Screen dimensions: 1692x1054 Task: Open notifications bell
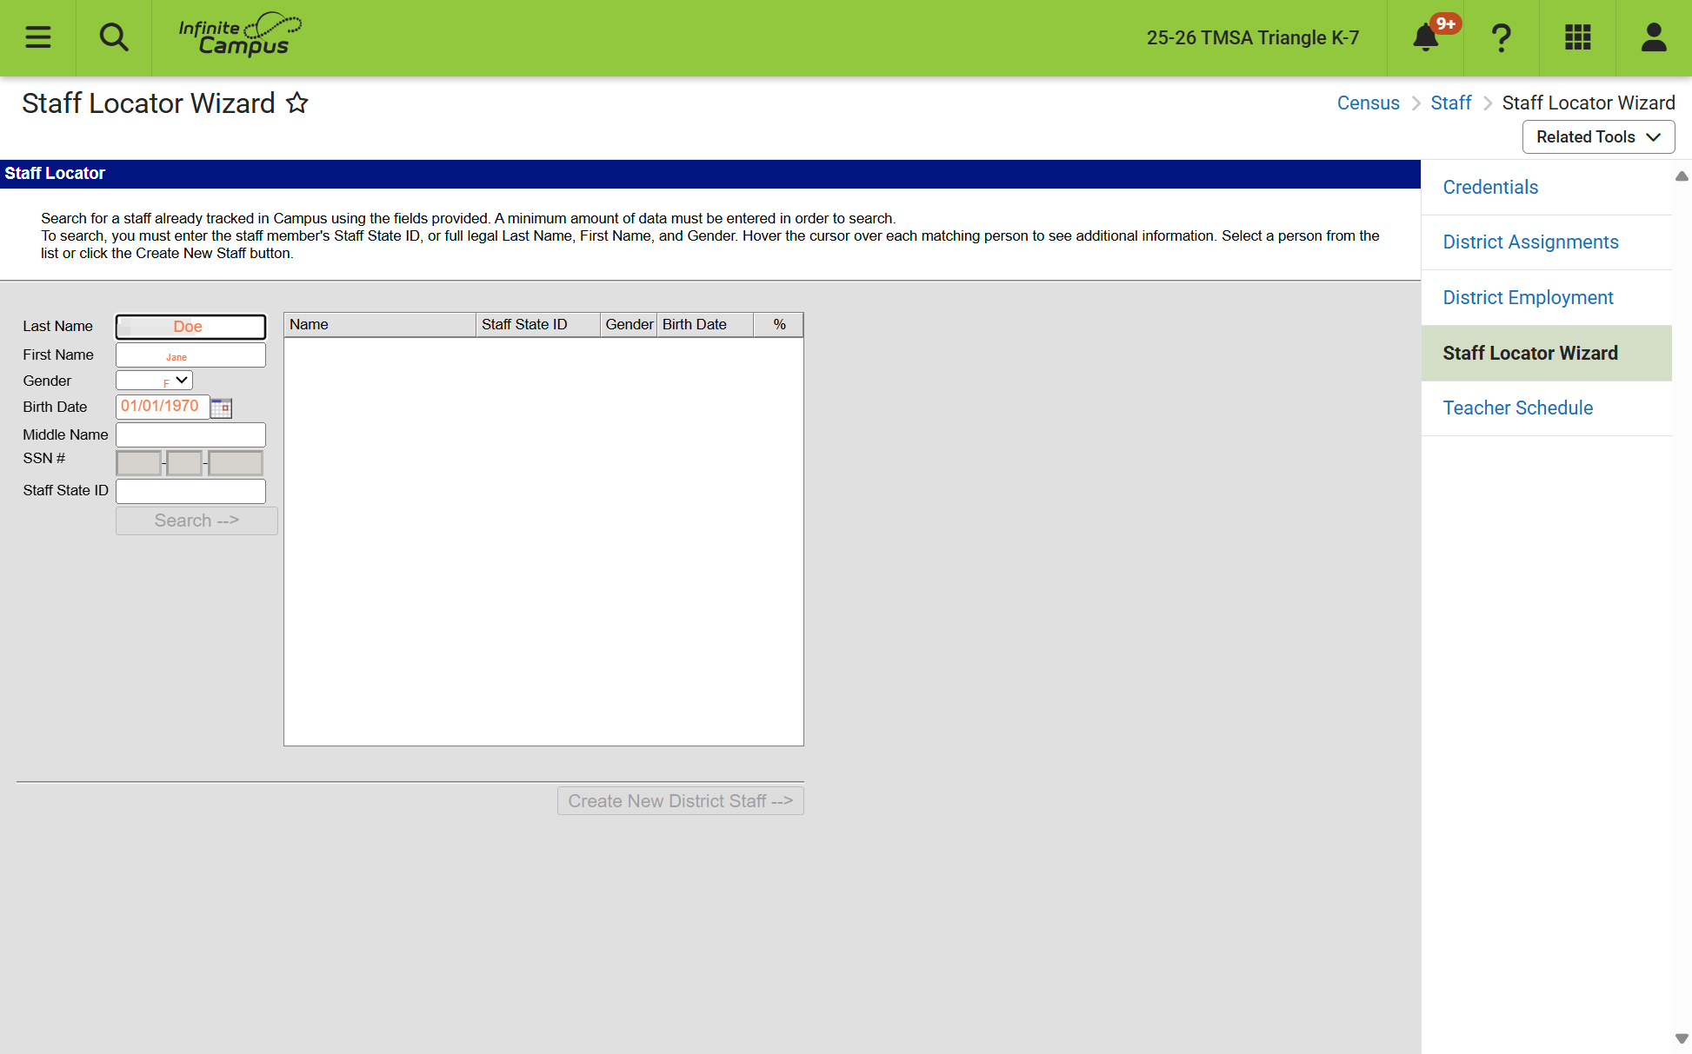click(x=1425, y=37)
